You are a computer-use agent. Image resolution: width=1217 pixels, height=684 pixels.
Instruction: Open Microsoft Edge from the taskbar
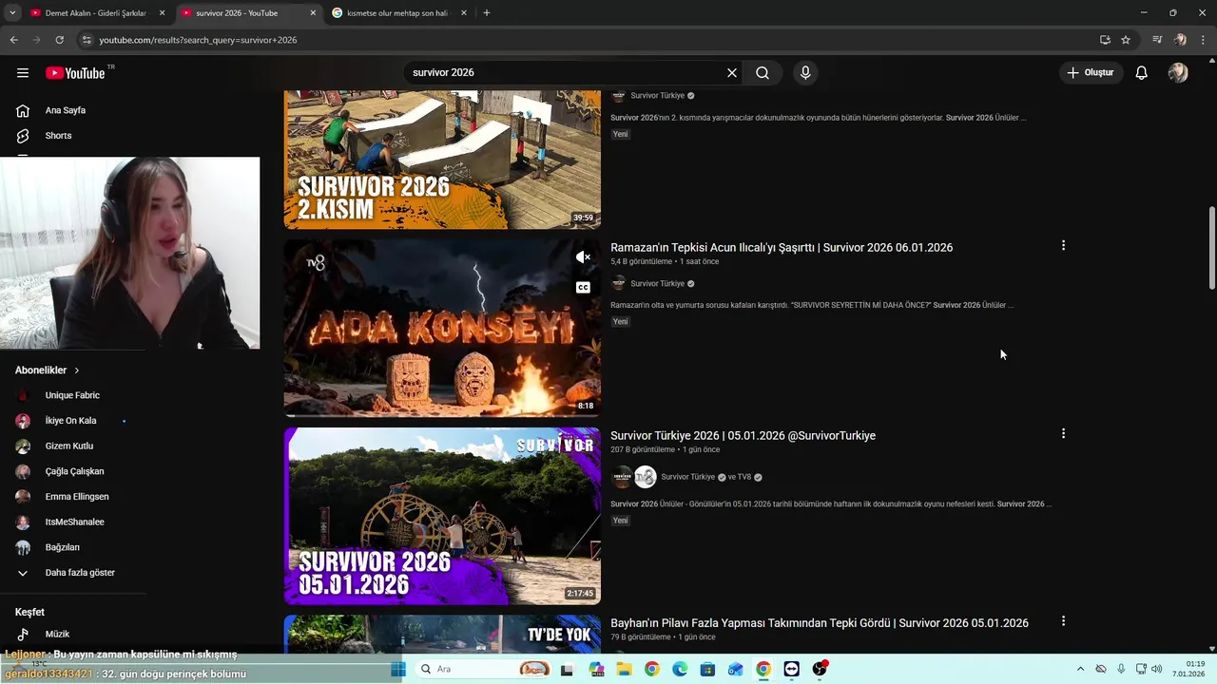coord(680,670)
